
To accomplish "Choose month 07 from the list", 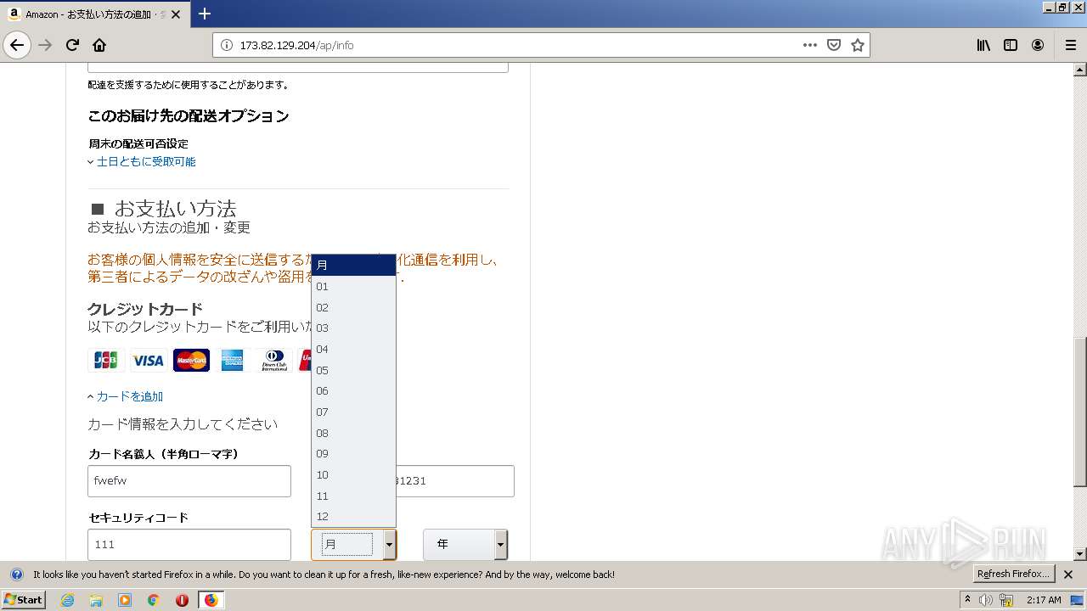I will (x=353, y=412).
